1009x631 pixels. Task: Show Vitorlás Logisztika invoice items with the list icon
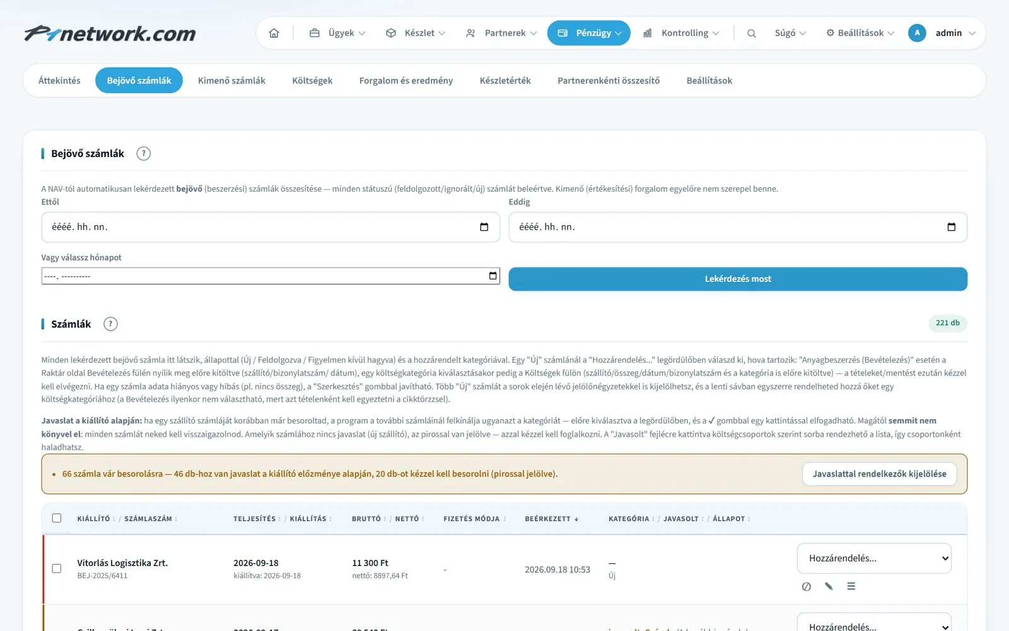click(851, 586)
